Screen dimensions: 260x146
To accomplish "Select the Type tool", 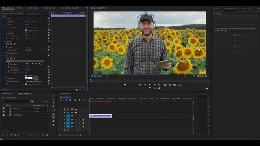I will click(x=53, y=125).
